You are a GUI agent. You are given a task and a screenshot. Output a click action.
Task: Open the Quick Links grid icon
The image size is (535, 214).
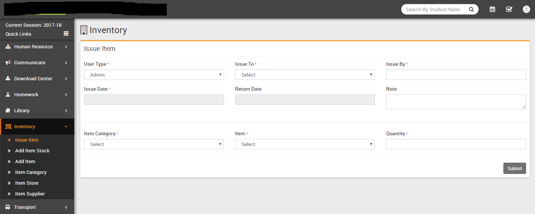66,34
